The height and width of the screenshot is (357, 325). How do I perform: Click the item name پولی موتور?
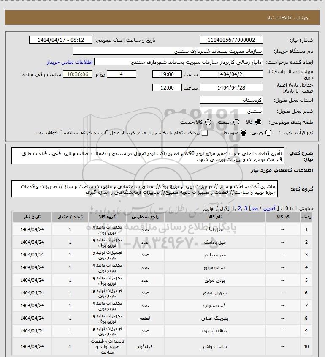pyautogui.click(x=215, y=281)
